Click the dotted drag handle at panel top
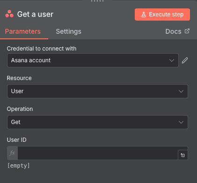This screenshot has height=183, width=197. 97,1
